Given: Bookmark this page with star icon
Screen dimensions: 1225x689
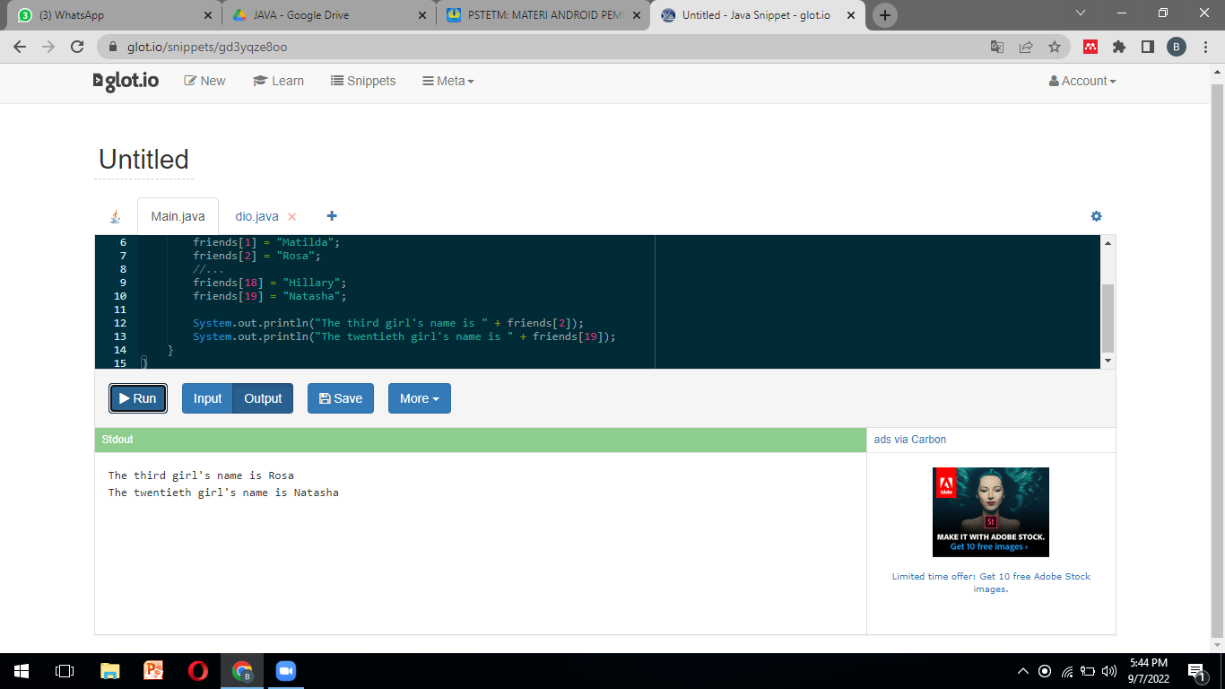Looking at the screenshot, I should (1055, 47).
